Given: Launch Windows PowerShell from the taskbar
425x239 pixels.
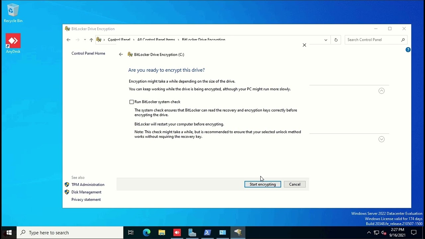Looking at the screenshot, I should (208, 233).
